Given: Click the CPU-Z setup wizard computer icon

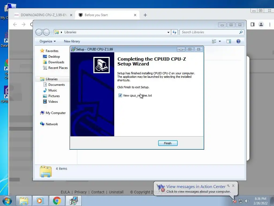Looking at the screenshot, I should tap(101, 65).
